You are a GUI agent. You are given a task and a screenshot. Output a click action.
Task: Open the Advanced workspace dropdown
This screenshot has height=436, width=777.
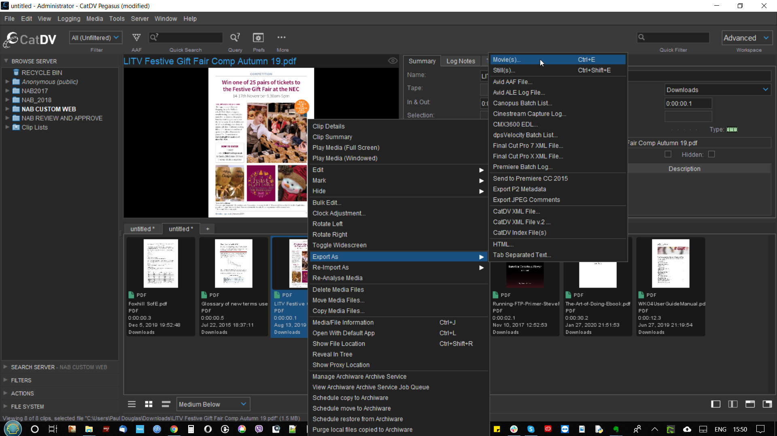click(747, 38)
